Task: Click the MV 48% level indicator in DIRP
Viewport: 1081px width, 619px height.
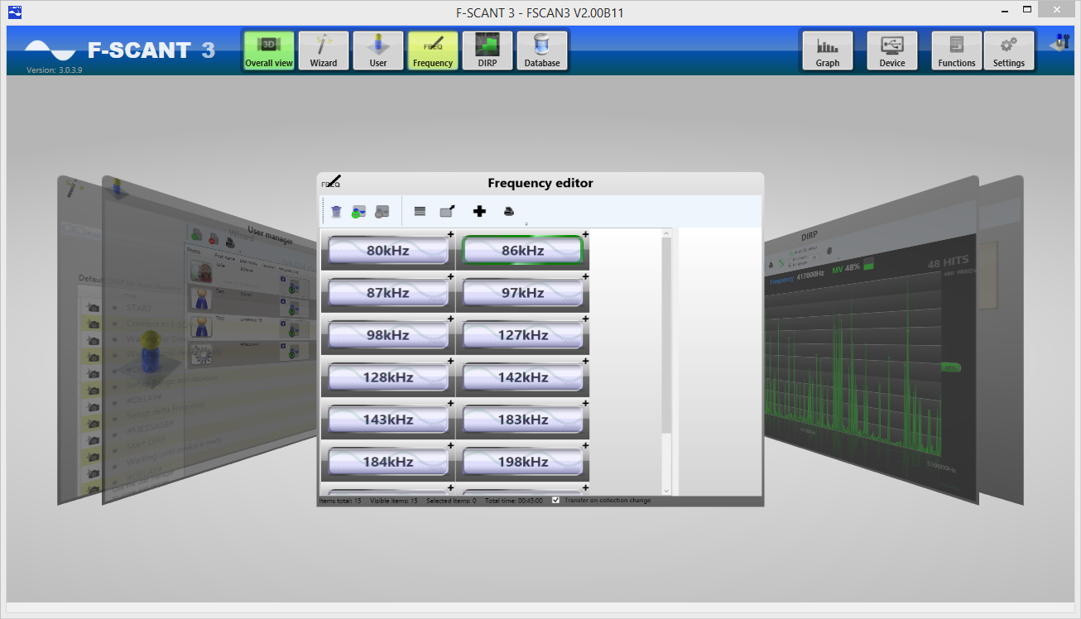Action: tap(852, 268)
